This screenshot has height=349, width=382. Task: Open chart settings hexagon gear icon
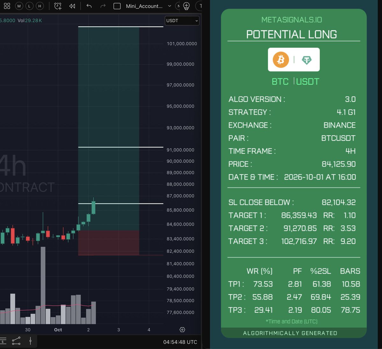(x=182, y=330)
